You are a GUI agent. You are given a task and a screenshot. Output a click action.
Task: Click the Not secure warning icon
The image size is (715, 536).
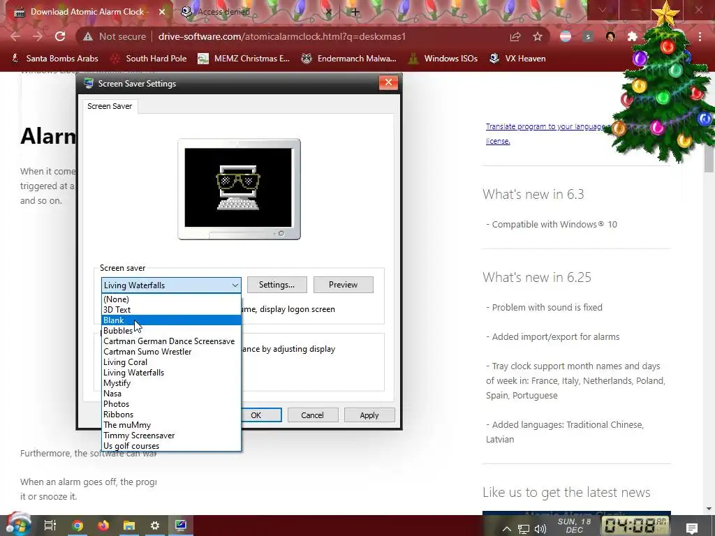(x=88, y=37)
